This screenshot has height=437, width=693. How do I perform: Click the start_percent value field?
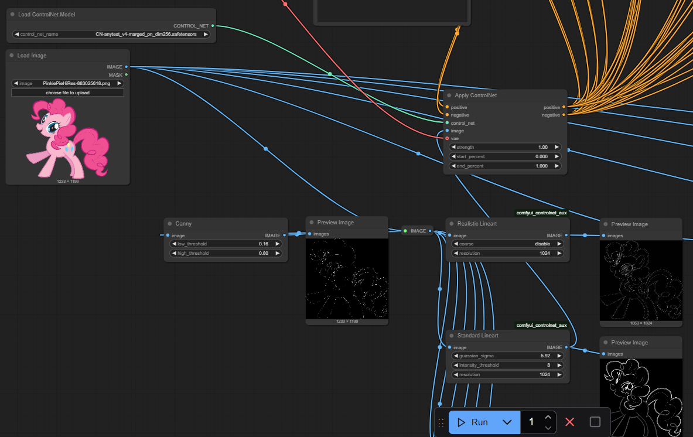tap(505, 156)
